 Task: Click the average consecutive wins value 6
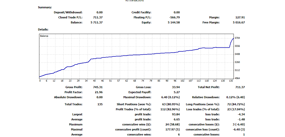click(179, 135)
